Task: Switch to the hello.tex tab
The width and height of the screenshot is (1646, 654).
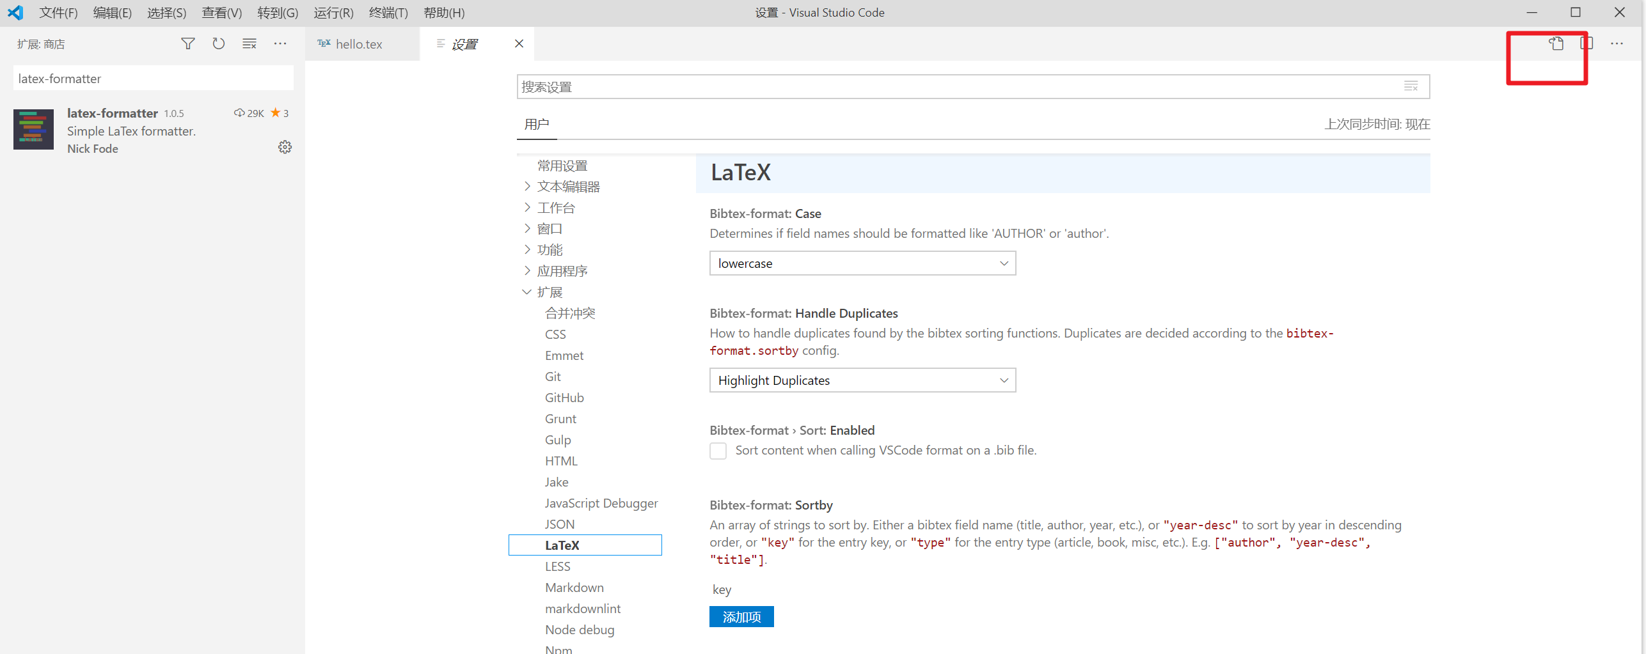Action: 362,43
